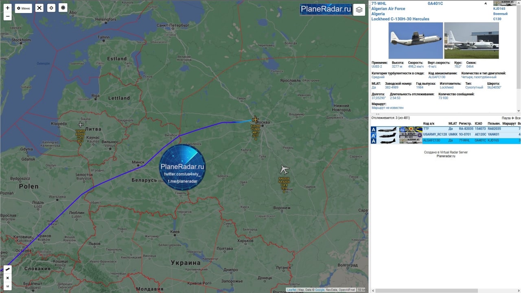Open the second C-130 hangar photo
Image resolution: width=521 pixels, height=293 pixels.
[x=471, y=40]
